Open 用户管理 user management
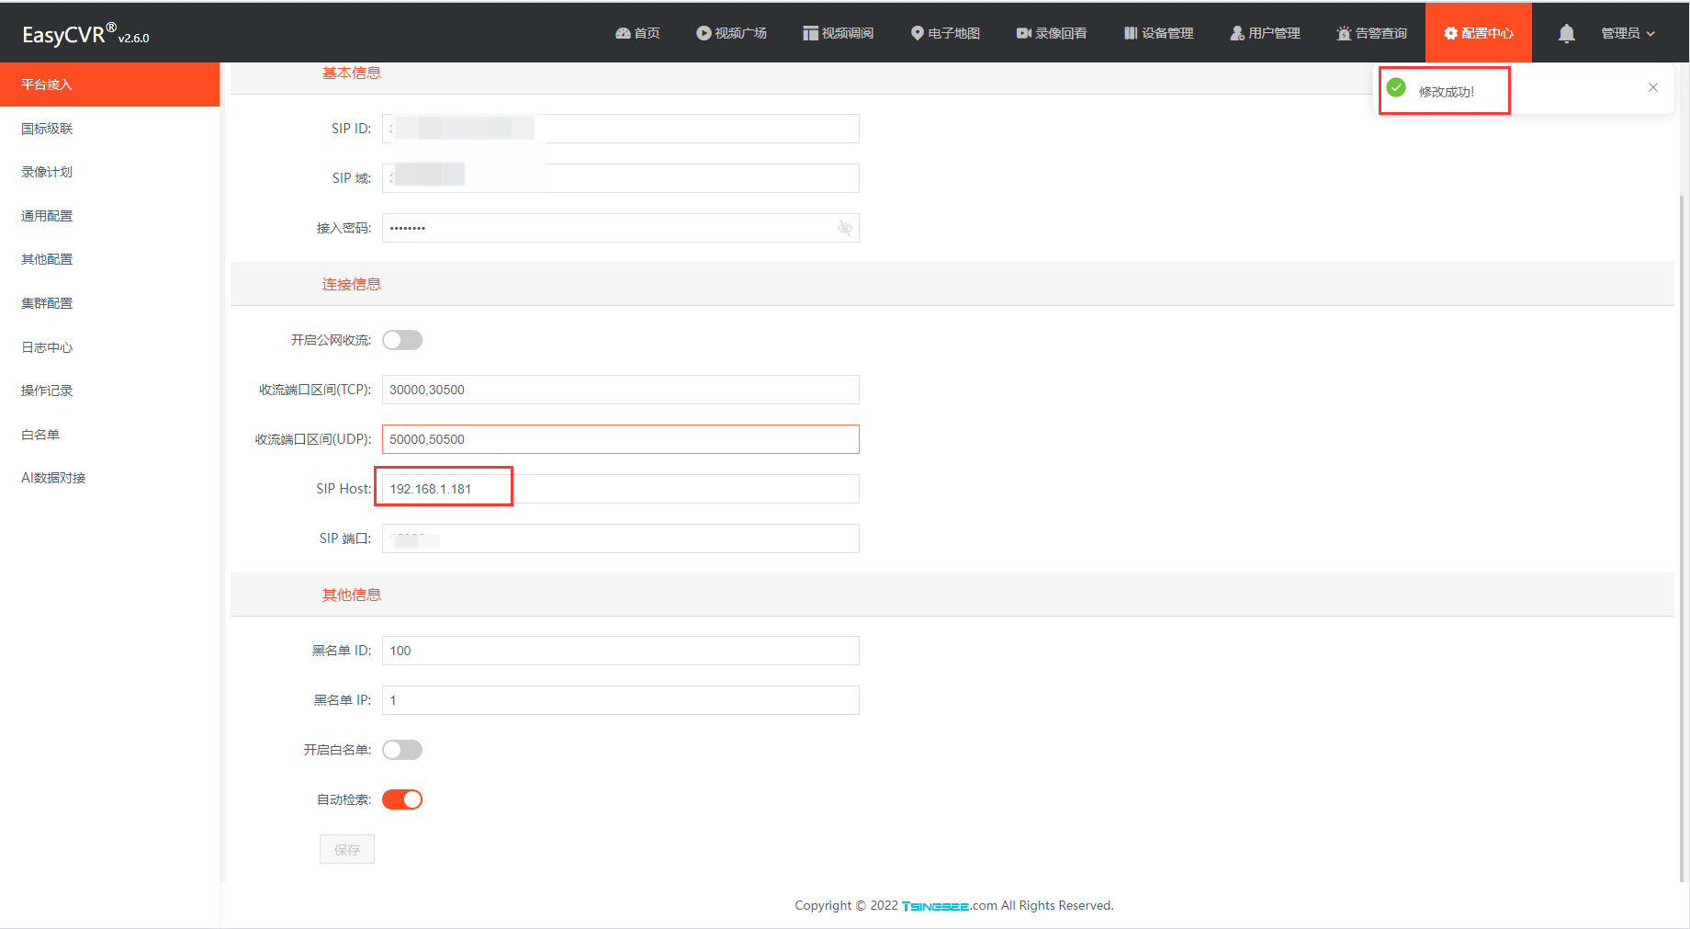The image size is (1690, 929). point(1265,32)
